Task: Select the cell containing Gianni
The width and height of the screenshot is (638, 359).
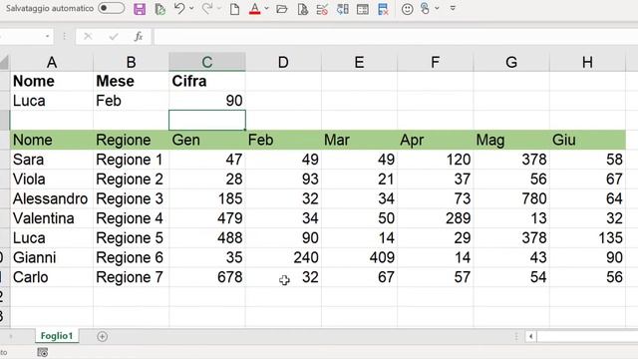Action: [51, 257]
